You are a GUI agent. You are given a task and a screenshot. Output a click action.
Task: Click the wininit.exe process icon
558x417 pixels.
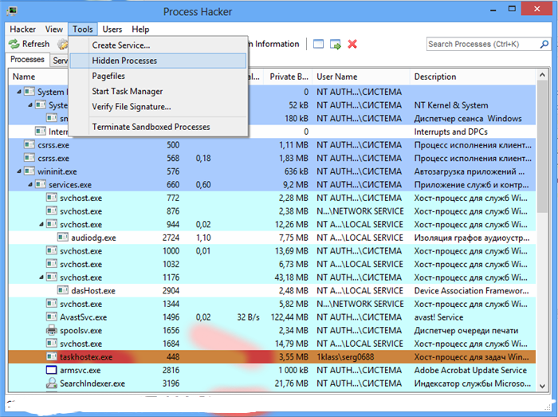pos(29,171)
